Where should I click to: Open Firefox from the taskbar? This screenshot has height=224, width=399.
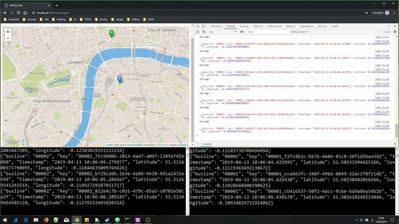tap(46, 220)
